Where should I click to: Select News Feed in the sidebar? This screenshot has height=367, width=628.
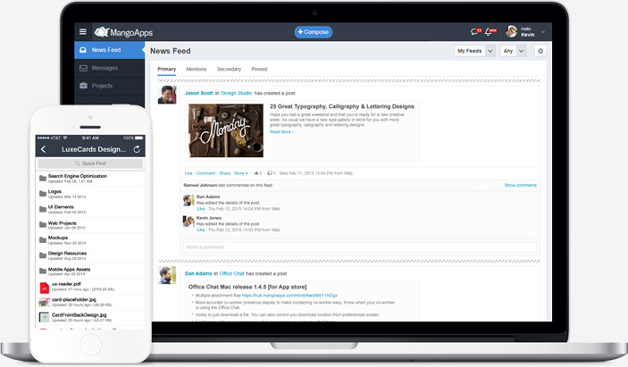(x=109, y=50)
